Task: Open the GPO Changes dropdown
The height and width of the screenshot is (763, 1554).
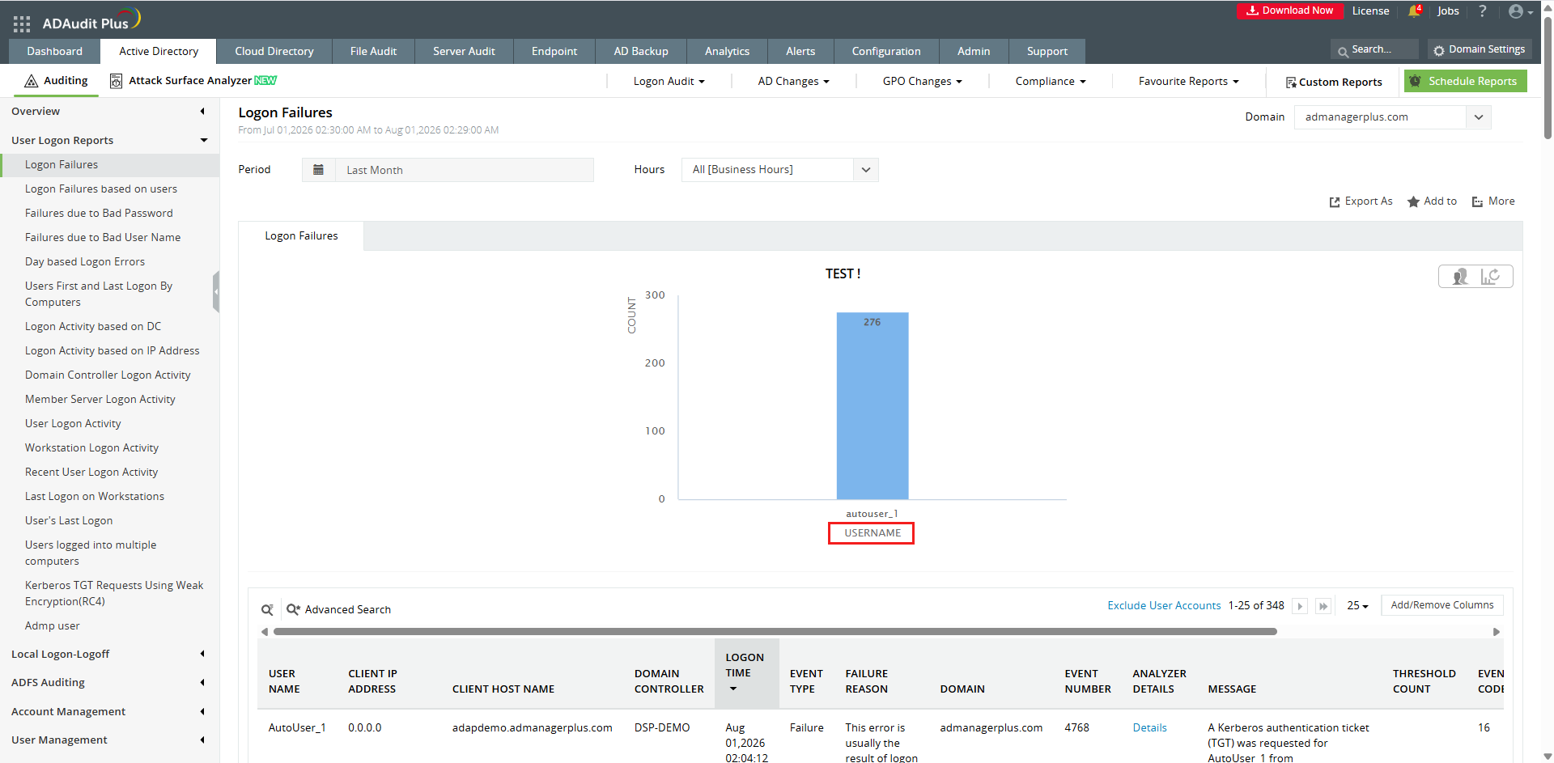Action: coord(923,82)
